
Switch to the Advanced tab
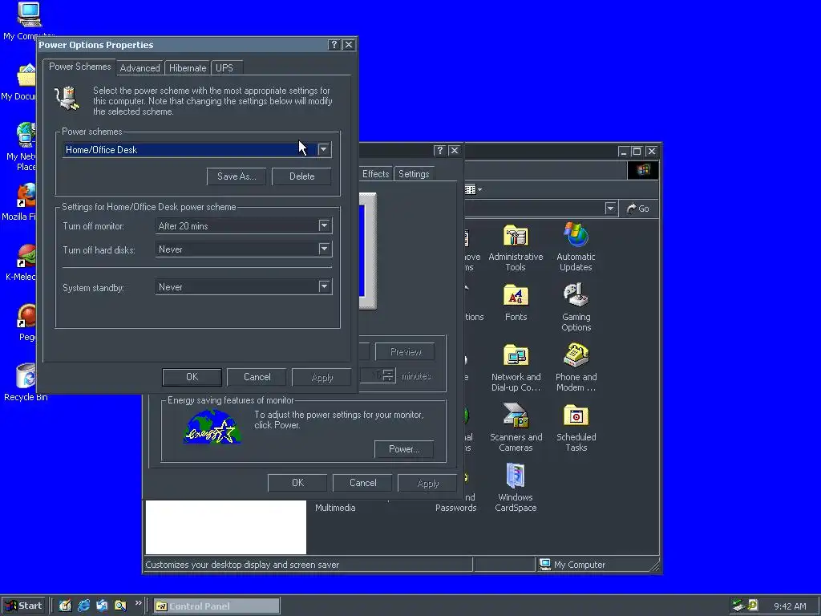tap(140, 68)
